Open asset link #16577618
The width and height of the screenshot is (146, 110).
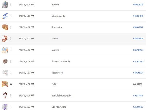point(138,96)
